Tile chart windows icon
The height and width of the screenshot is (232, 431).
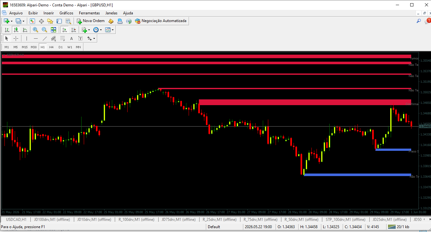click(x=53, y=30)
